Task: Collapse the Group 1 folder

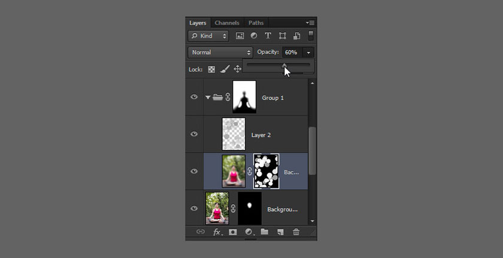Action: pos(208,97)
